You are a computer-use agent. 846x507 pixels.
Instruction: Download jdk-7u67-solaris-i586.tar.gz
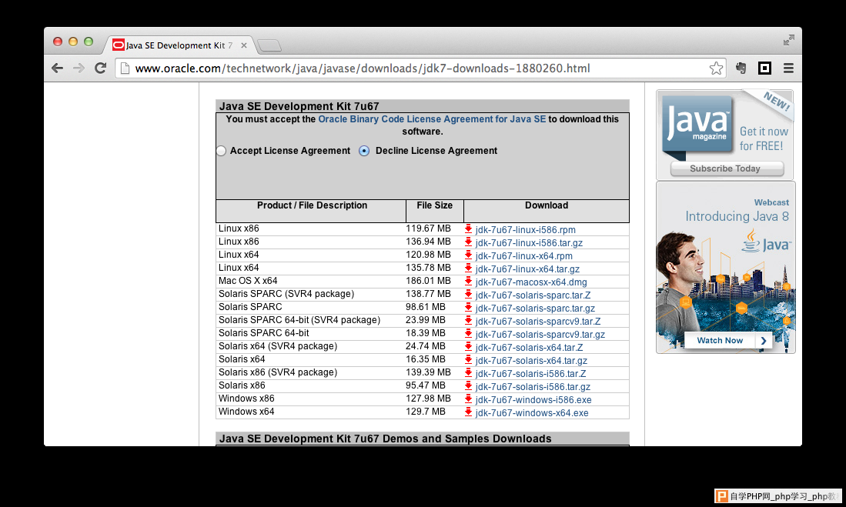tap(533, 387)
